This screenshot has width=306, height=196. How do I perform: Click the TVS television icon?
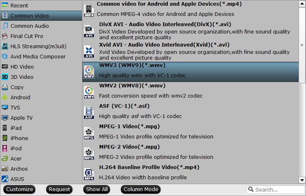pyautogui.click(x=5, y=107)
